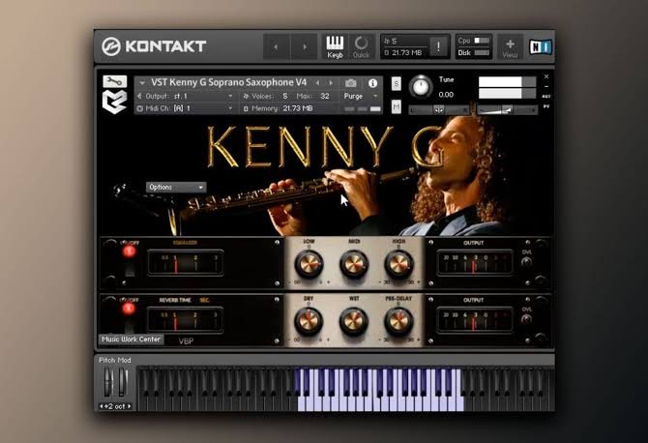Solo the instrument with S button
Image resolution: width=648 pixels, height=443 pixels.
coord(397,83)
